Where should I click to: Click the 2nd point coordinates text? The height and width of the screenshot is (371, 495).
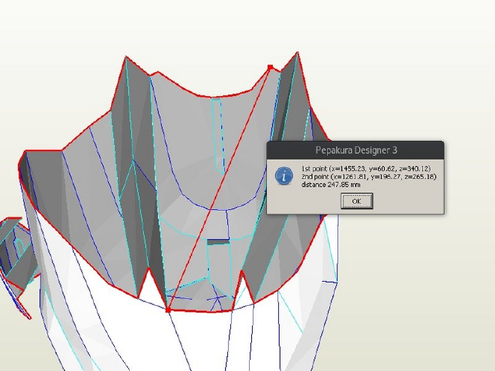click(369, 177)
